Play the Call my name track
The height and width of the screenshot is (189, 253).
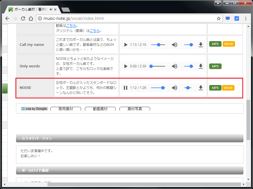tap(126, 45)
